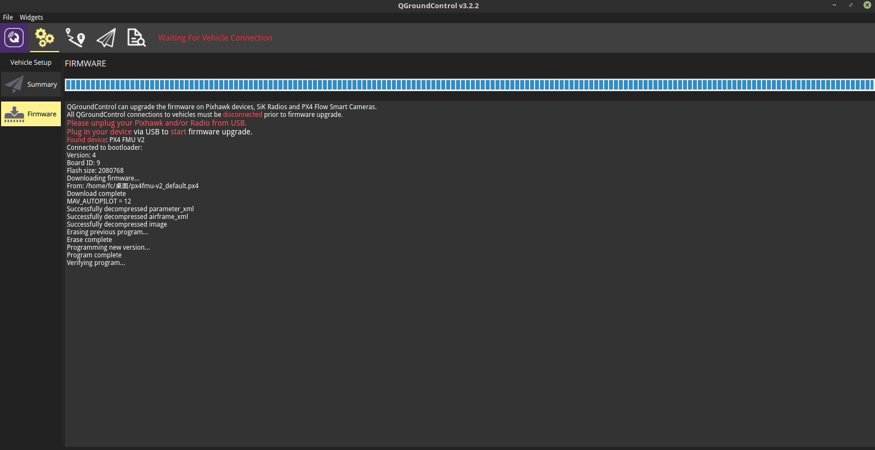Minimize the QGroundControl window

pos(834,5)
